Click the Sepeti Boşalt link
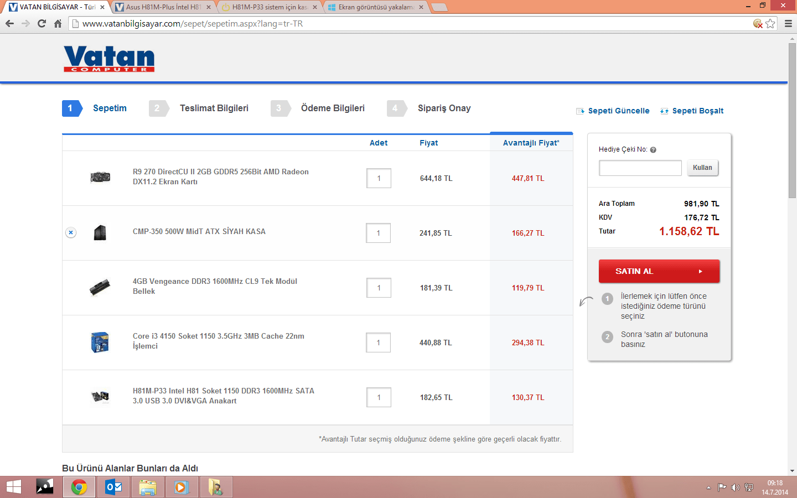 pyautogui.click(x=698, y=111)
